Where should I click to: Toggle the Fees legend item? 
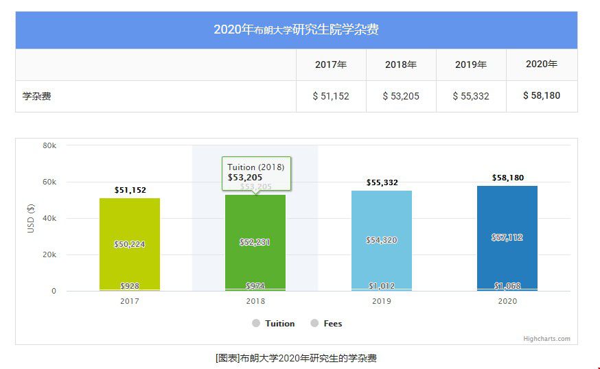point(326,324)
